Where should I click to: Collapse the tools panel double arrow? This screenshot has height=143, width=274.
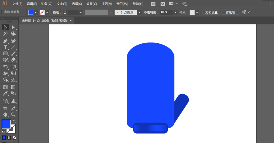[x=2, y=18]
